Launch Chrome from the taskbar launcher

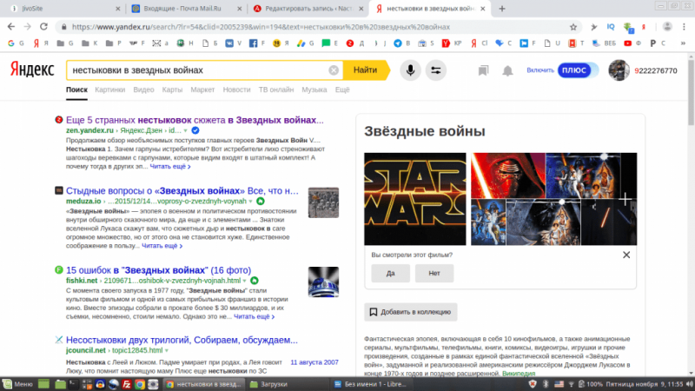pos(140,384)
